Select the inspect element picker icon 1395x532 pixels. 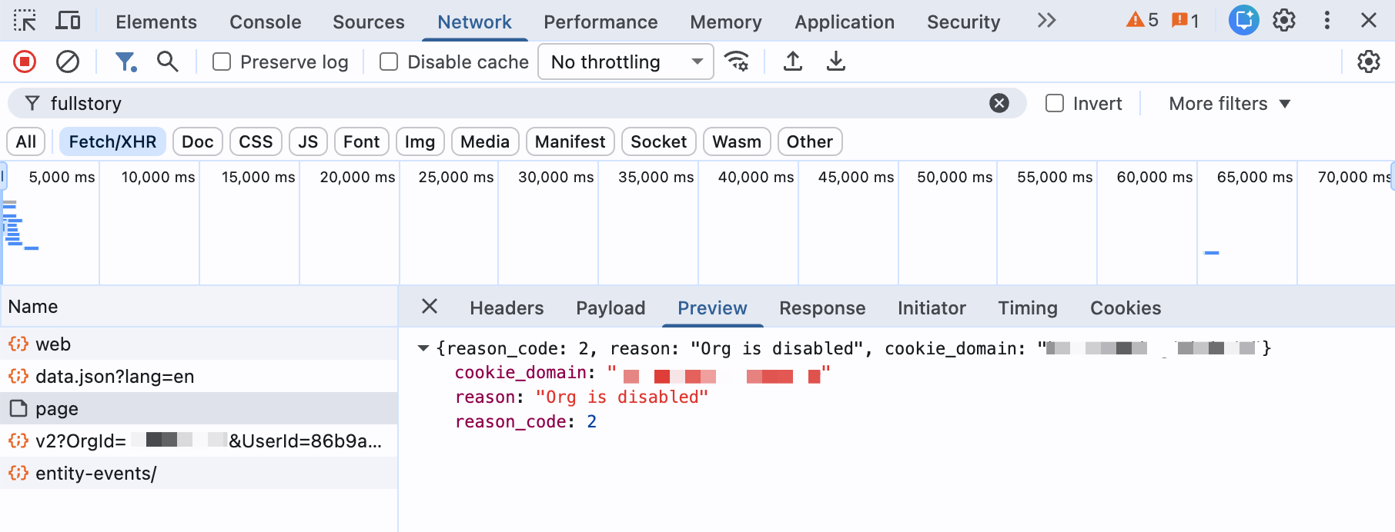click(x=25, y=21)
